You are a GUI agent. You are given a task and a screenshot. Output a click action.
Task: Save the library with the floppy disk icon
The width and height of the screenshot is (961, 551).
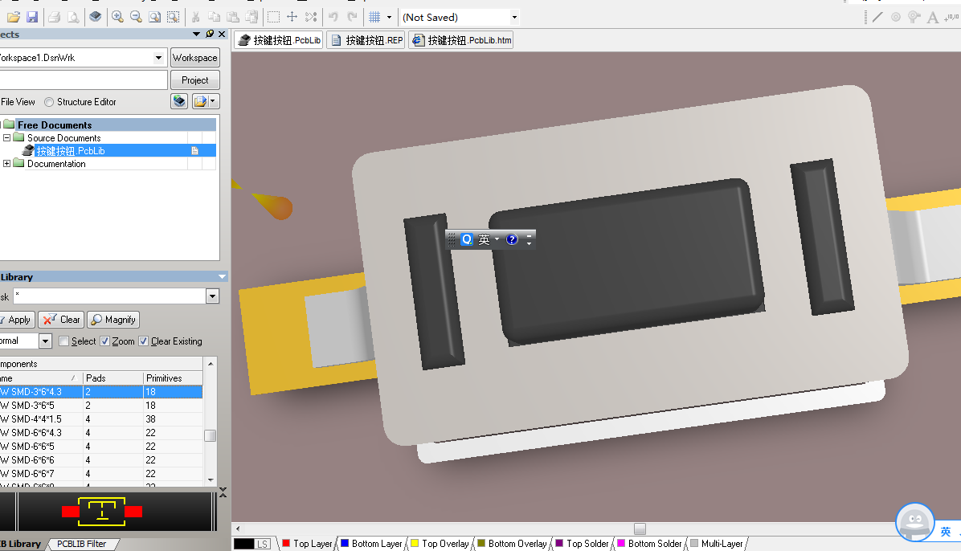tap(32, 17)
